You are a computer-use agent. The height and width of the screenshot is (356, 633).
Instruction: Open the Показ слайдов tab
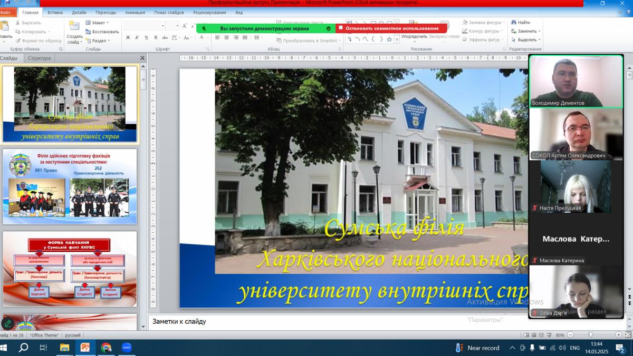click(x=169, y=12)
